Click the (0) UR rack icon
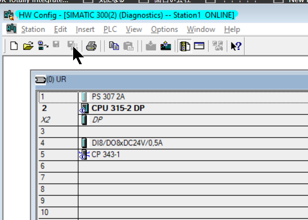Viewport: 308px width, 220px height. point(41,80)
